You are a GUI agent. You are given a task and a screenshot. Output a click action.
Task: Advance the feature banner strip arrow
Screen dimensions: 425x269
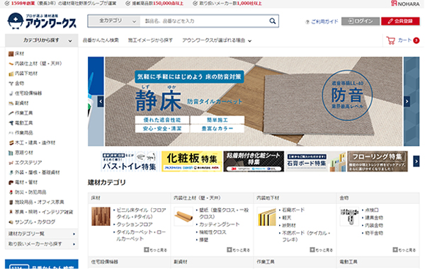[416, 161]
